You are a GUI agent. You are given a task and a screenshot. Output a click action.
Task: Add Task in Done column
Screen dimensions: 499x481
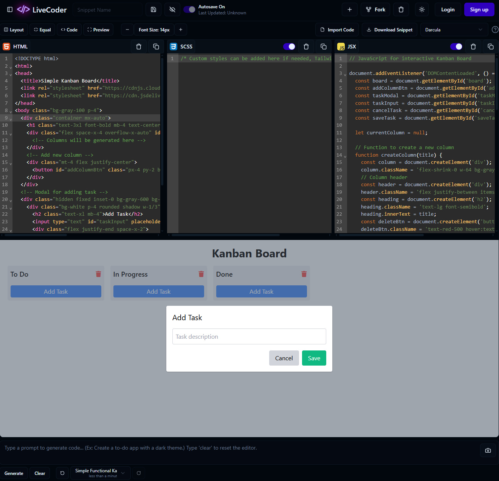point(262,291)
